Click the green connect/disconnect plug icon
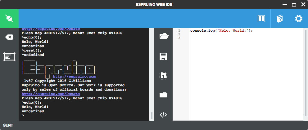Screen dimensions: 308x130 click(9, 19)
